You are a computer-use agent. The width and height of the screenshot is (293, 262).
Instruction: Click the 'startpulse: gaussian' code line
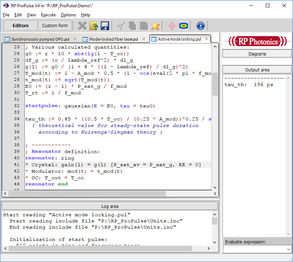click(x=90, y=106)
